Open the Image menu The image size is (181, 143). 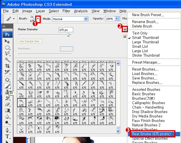[27, 11]
